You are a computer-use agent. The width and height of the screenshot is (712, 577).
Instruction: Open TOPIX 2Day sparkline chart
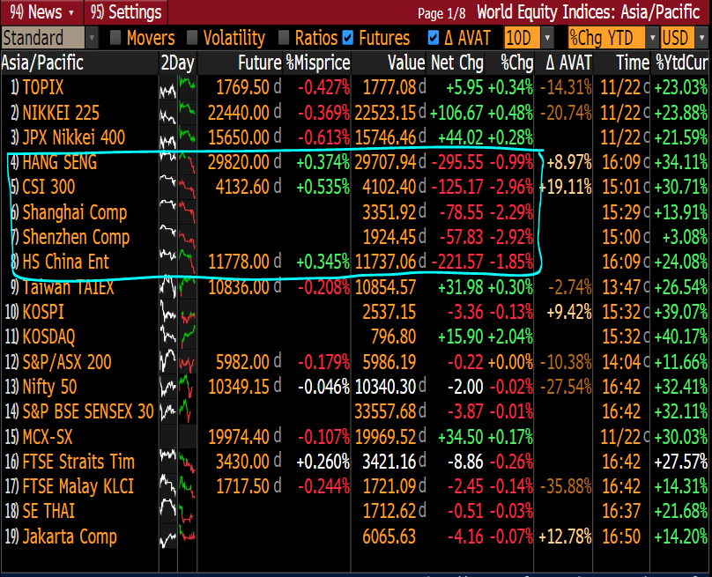click(177, 87)
